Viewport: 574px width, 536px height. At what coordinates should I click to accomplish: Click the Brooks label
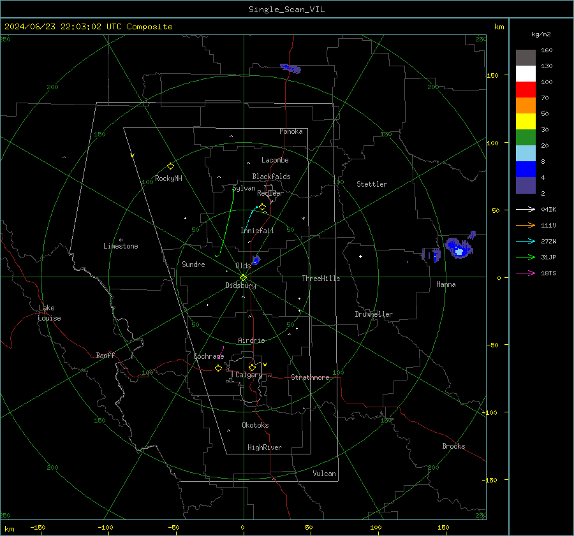pyautogui.click(x=453, y=446)
